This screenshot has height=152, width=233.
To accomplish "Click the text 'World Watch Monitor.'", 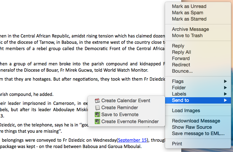I will (x=126, y=70).
